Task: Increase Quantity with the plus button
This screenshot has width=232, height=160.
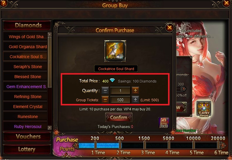Action: [136, 90]
